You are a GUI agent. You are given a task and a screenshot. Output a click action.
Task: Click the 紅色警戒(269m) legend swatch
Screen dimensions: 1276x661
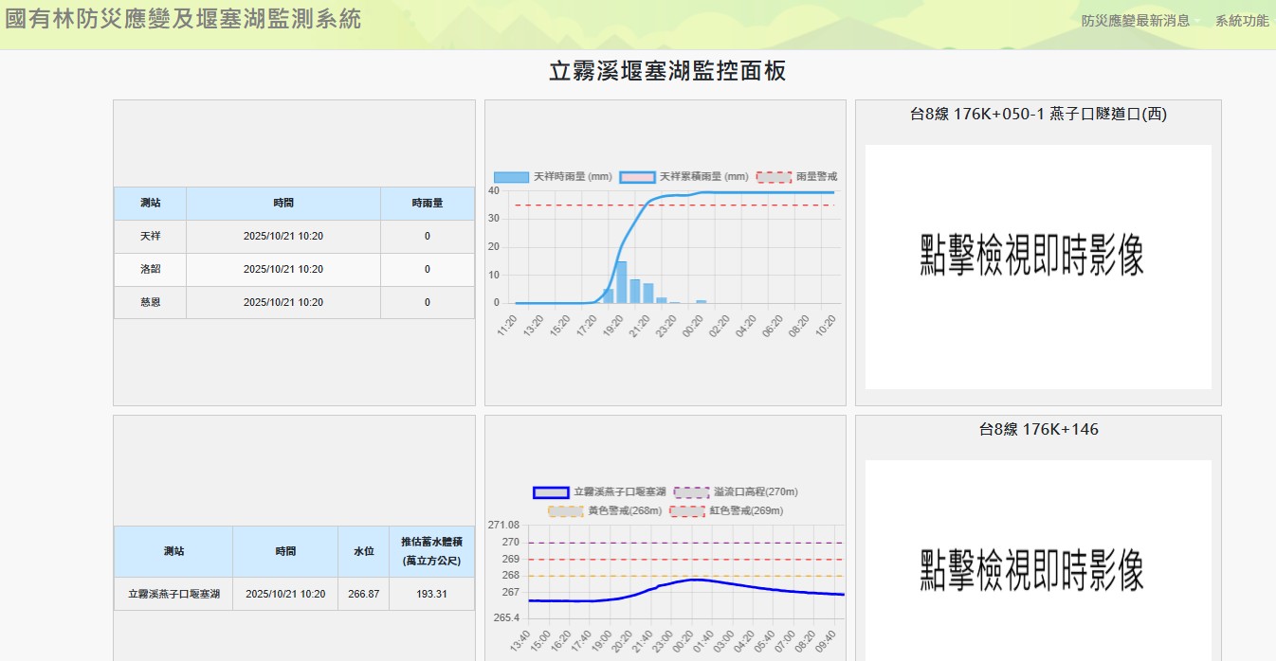[686, 511]
